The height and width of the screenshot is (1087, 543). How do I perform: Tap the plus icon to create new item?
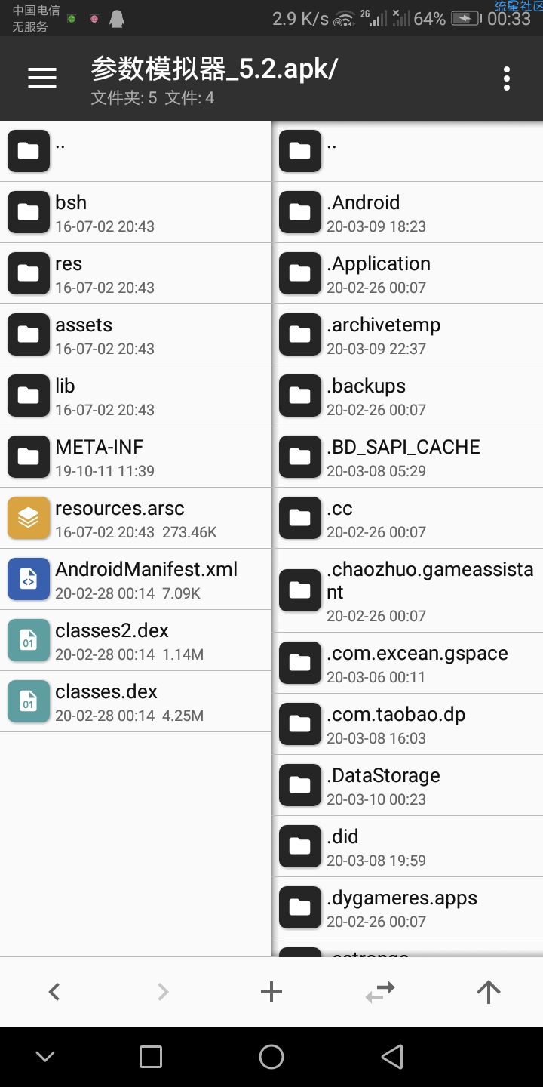point(271,992)
